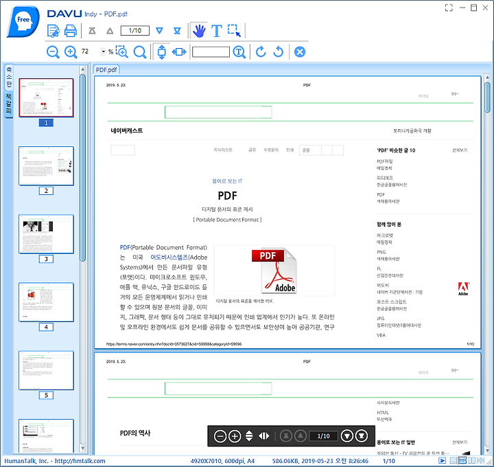Click floating bar first page button

point(285,436)
